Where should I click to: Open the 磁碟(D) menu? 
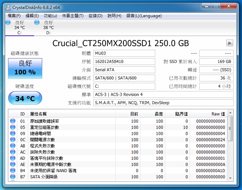96,16
